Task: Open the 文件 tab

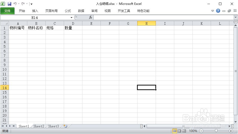Action: (x=7, y=11)
